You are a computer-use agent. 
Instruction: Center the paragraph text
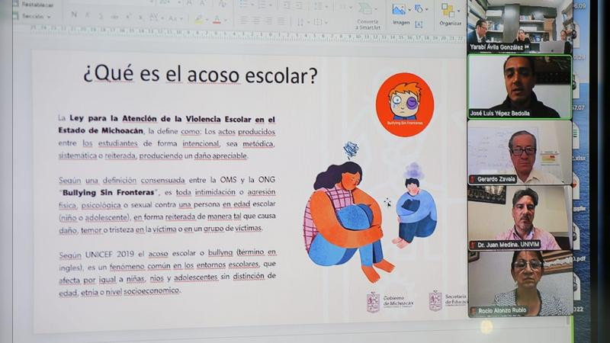pyautogui.click(x=256, y=21)
